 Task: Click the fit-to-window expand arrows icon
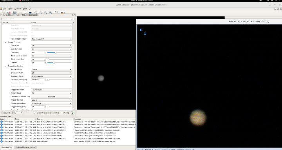(x=57, y=13)
